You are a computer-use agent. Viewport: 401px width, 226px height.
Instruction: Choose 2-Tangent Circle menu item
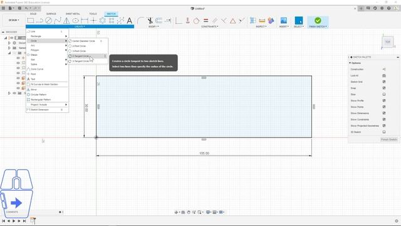pos(87,56)
